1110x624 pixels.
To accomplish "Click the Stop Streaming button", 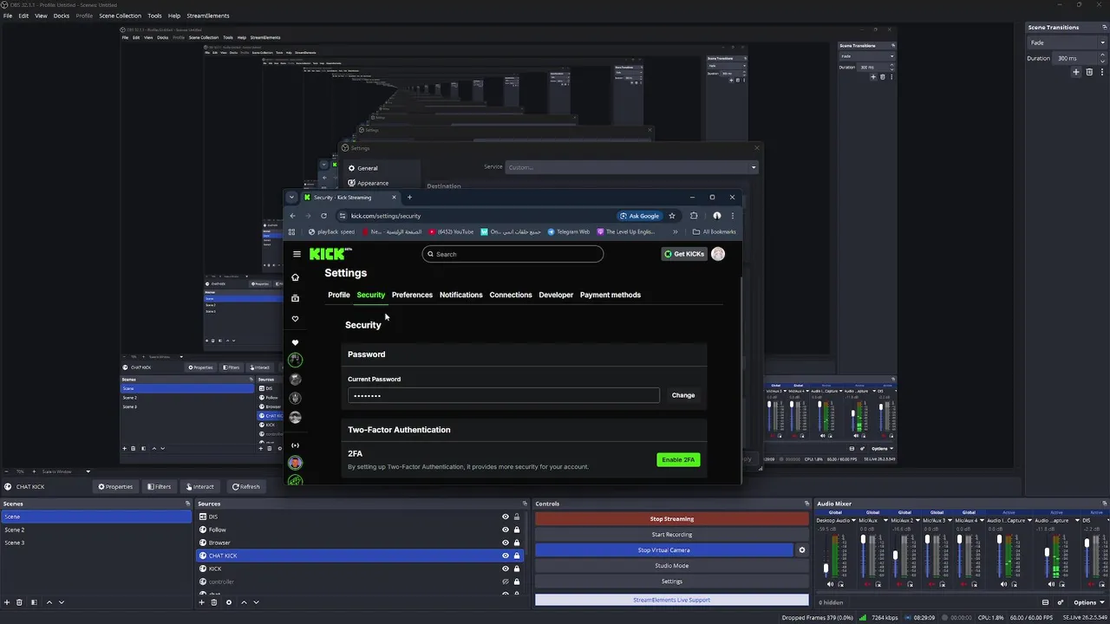I will tap(672, 519).
